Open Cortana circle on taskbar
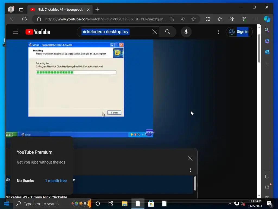278x209 pixels. [98, 204]
